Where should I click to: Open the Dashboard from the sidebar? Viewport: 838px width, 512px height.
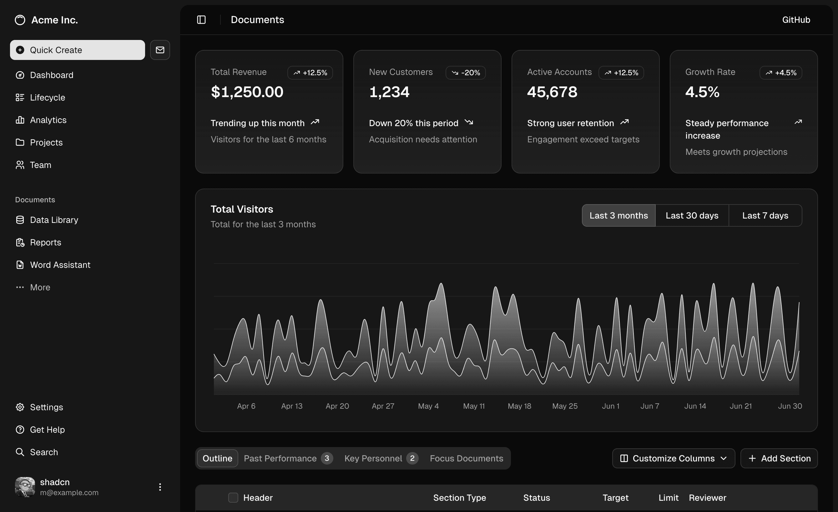[52, 75]
